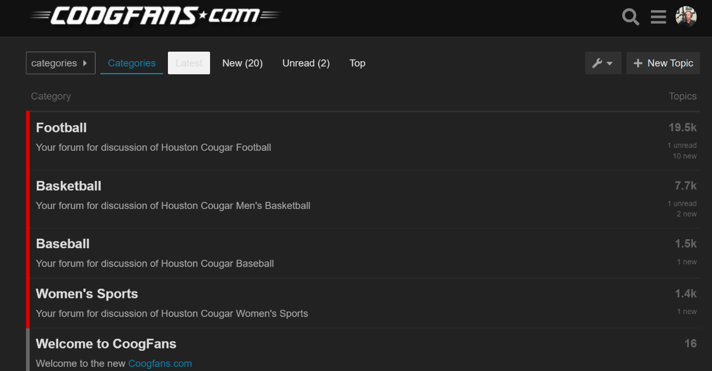712x371 pixels.
Task: Click the Football topic count 19.5k
Action: (682, 128)
